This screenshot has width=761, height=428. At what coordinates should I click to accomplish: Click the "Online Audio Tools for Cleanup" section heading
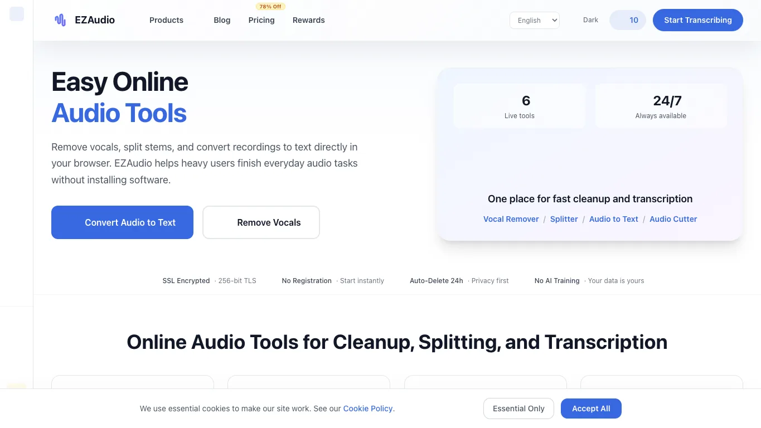pos(397,342)
